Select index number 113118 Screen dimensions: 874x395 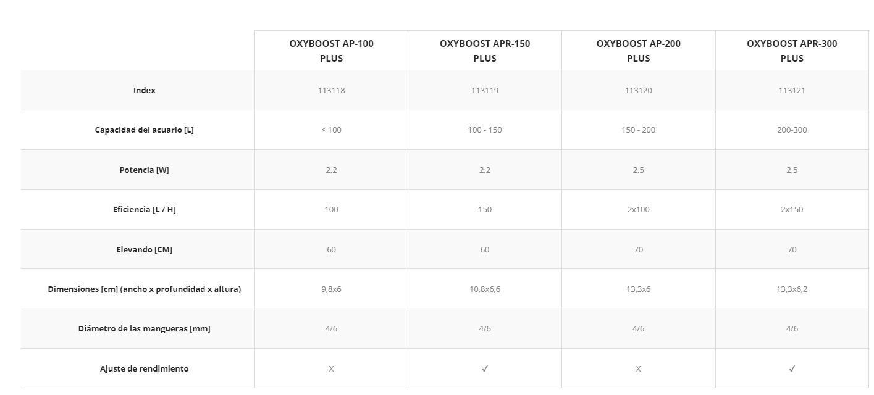click(x=331, y=90)
